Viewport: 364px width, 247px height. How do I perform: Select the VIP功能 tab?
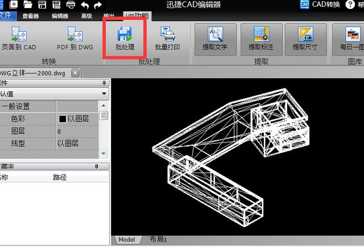click(137, 15)
